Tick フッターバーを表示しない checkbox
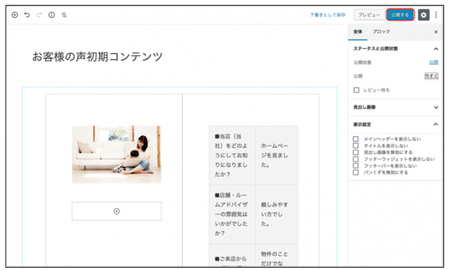449x271 pixels. coord(356,166)
